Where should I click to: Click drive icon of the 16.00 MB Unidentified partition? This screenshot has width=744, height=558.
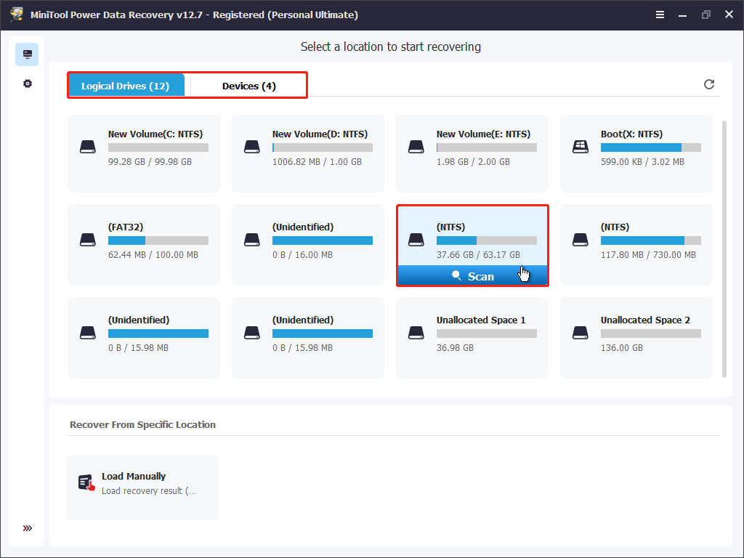click(252, 240)
